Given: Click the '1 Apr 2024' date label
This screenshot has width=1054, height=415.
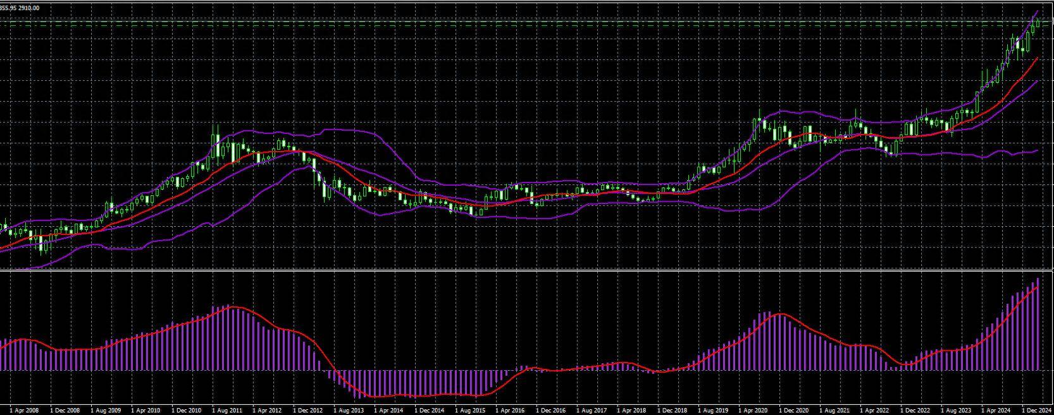Looking at the screenshot, I should tap(996, 411).
